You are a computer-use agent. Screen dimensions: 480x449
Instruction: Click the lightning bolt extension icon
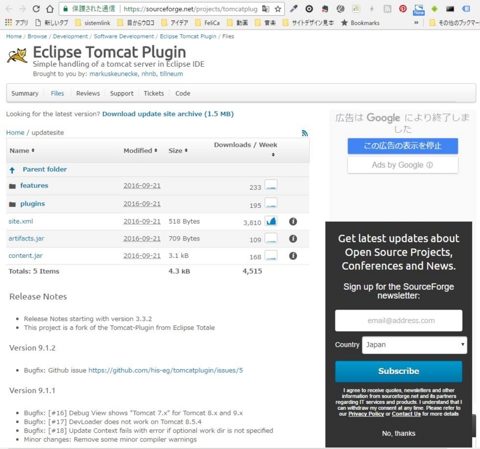coord(371,9)
